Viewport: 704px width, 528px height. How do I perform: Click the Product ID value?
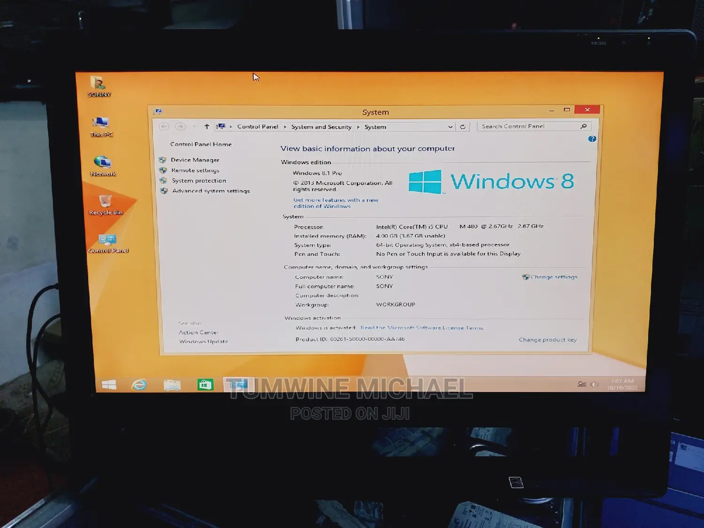(x=367, y=339)
